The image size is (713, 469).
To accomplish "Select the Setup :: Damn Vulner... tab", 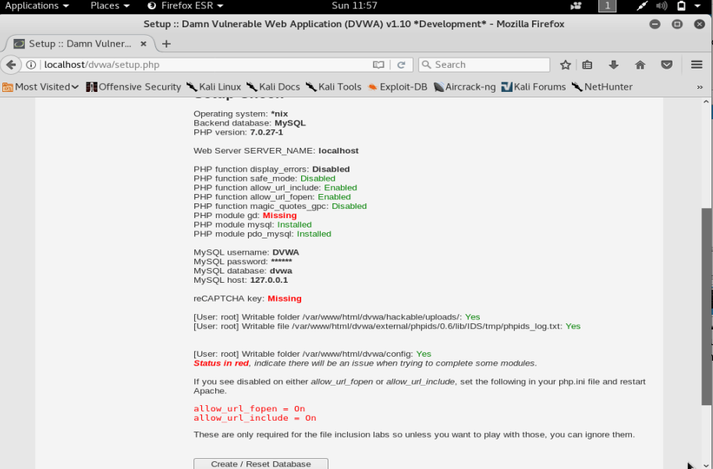I will coord(80,44).
